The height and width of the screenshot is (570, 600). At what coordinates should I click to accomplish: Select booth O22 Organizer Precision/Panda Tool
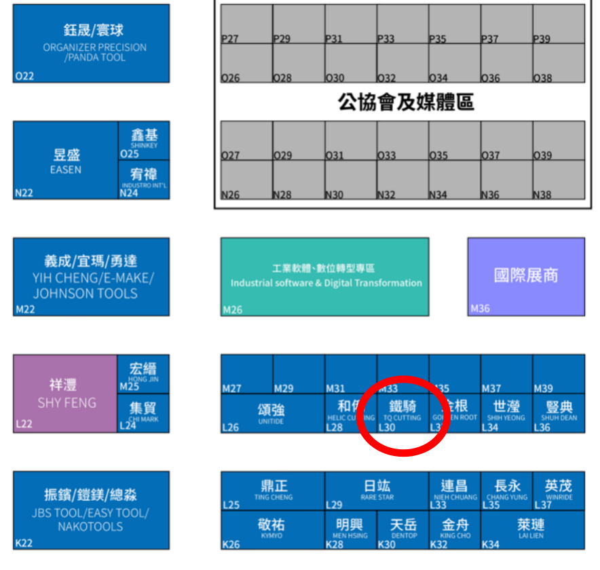(x=91, y=43)
